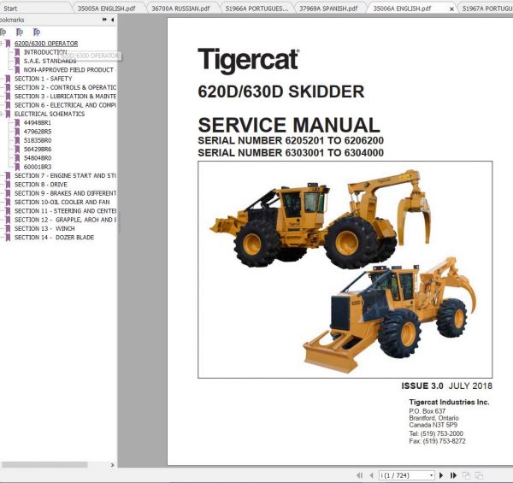The height and width of the screenshot is (483, 513).
Task: Open the page number dropdown showing 1 / 724
Action: (431, 475)
